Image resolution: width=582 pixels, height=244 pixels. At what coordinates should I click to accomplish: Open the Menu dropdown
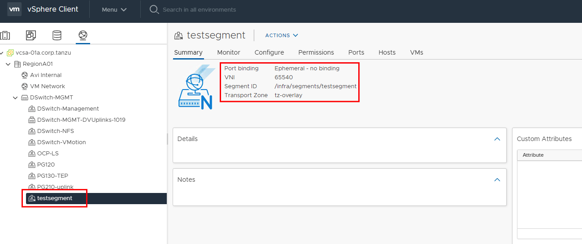pyautogui.click(x=114, y=9)
